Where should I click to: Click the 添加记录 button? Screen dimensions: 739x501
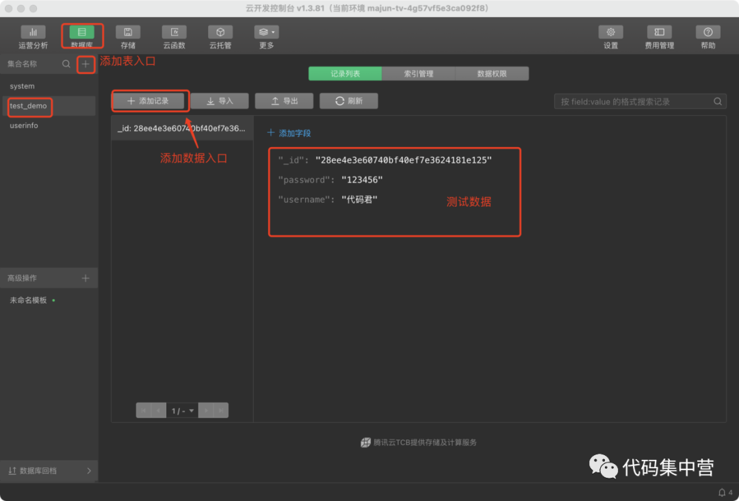tap(148, 101)
